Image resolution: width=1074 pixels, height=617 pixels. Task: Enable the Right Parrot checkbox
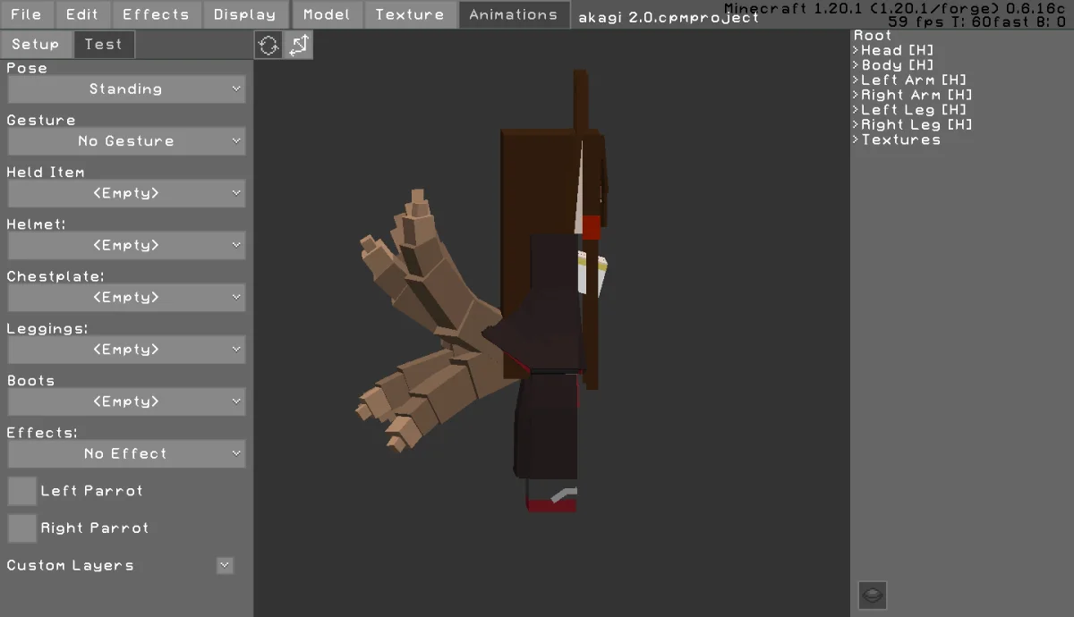coord(21,528)
